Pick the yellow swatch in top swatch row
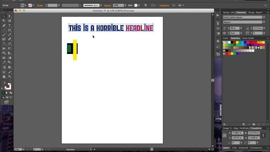Image resolution: width=270 pixels, height=152 pixels. click(237, 42)
